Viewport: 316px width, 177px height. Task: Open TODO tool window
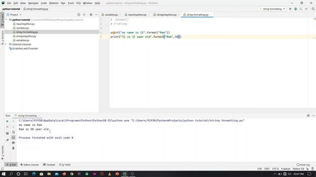point(65,165)
